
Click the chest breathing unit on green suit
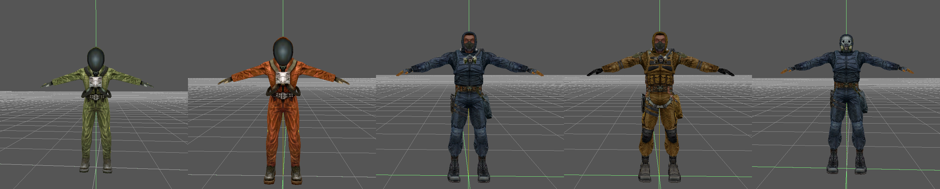click(95, 82)
